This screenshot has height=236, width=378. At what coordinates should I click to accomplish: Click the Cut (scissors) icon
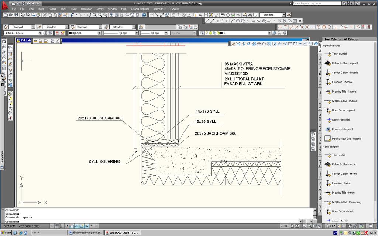(x=45, y=15)
